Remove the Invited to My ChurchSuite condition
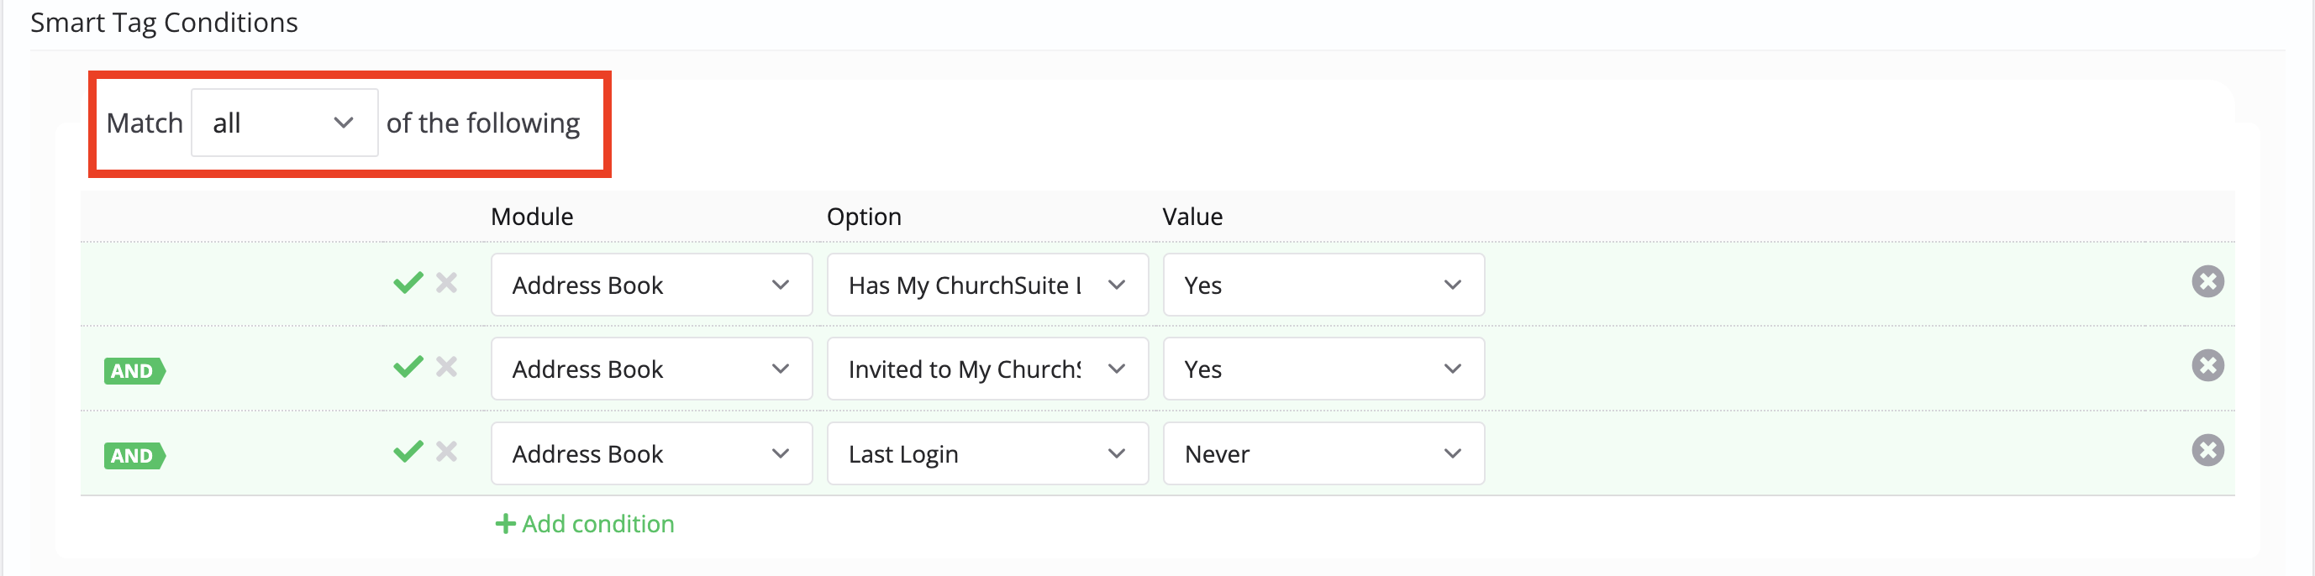The height and width of the screenshot is (576, 2315). pyautogui.click(x=2207, y=366)
